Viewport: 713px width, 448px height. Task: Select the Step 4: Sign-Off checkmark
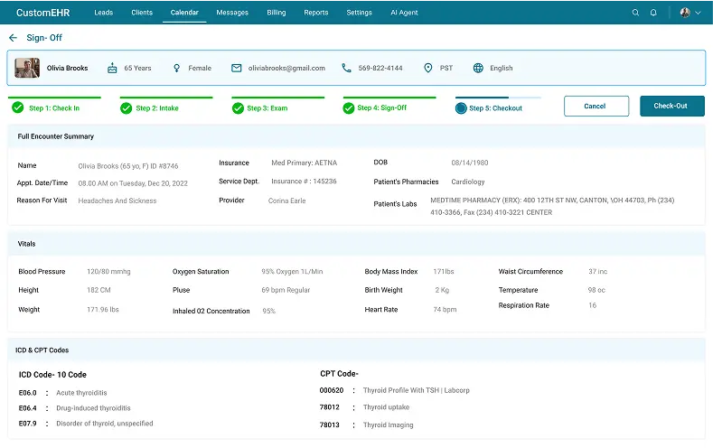click(348, 107)
